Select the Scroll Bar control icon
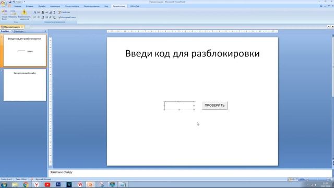 click(x=54, y=13)
